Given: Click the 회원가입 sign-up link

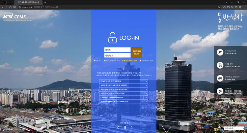Looking at the screenshot, I should [98, 61].
